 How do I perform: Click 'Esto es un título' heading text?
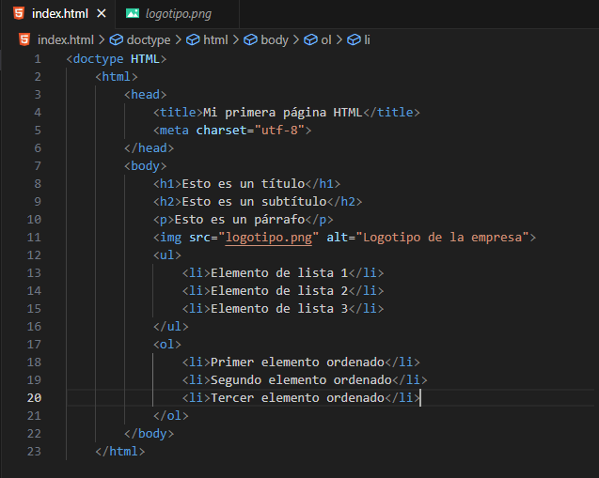[x=244, y=184]
